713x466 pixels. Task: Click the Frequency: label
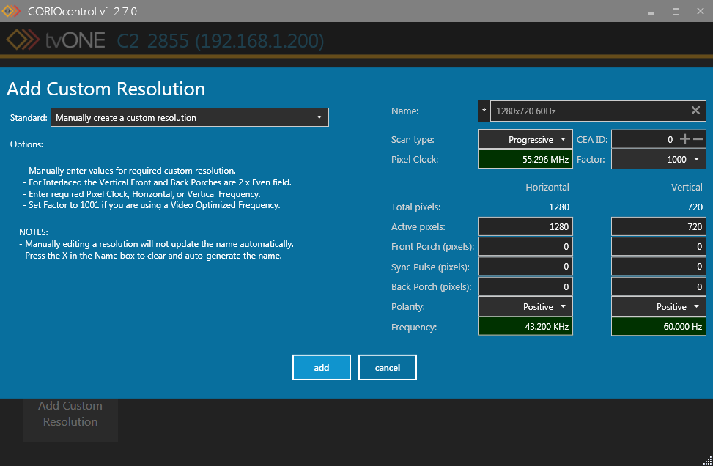coord(414,327)
